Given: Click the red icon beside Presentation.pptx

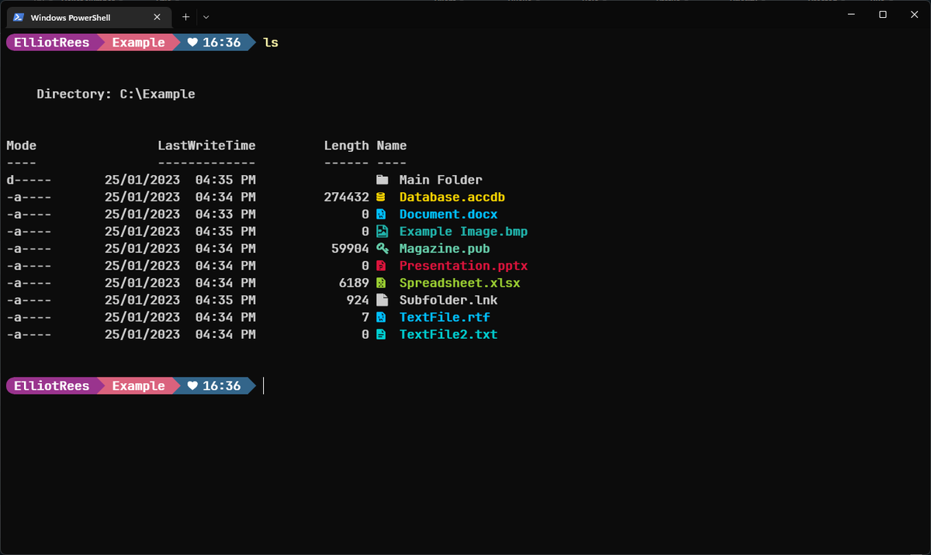Looking at the screenshot, I should [381, 266].
